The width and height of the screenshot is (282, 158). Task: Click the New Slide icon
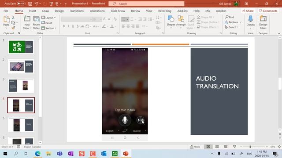point(27,19)
